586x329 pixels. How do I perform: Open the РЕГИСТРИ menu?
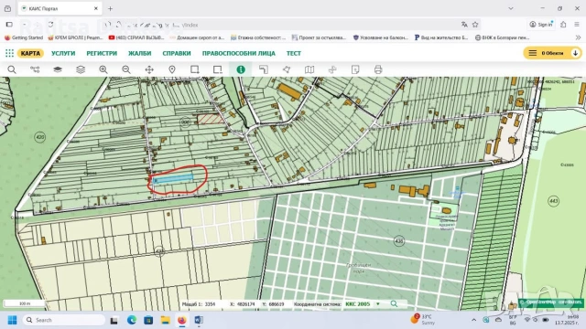tap(102, 53)
